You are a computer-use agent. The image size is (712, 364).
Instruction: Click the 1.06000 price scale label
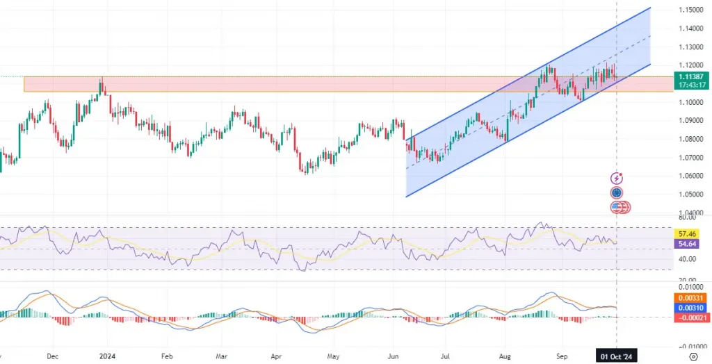[x=690, y=176]
